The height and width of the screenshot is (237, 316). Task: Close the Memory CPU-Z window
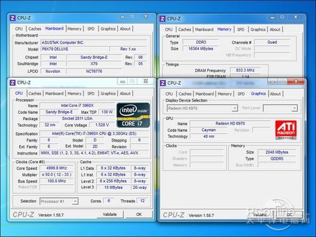(x=296, y=17)
